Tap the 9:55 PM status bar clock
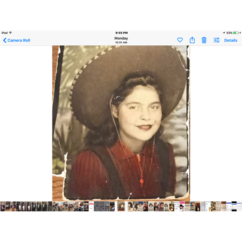This screenshot has height=242, width=242. 121,33
